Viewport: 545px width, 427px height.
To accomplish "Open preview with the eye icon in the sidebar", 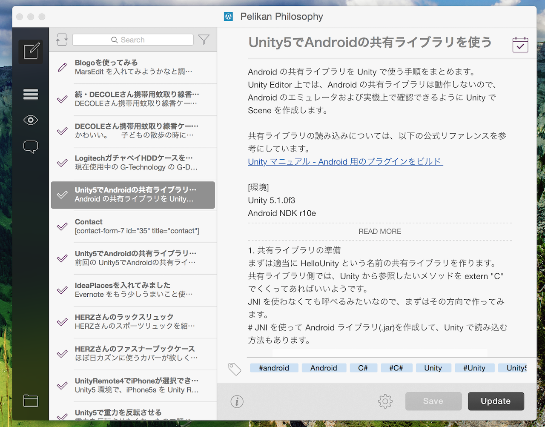I will (31, 120).
